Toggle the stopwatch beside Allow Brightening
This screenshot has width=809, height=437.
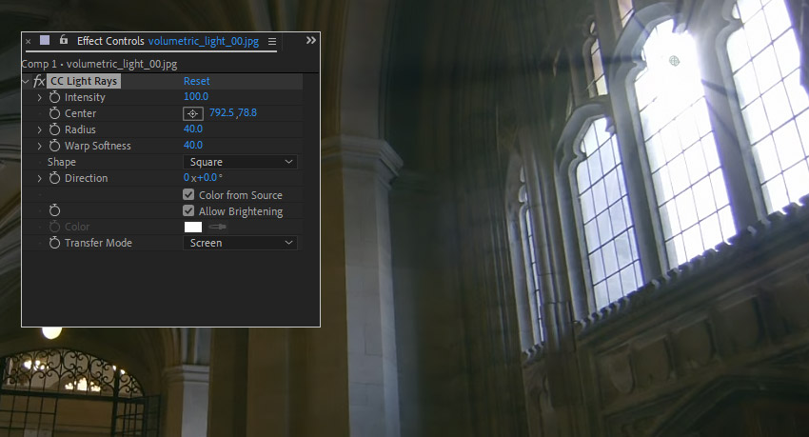tap(54, 210)
